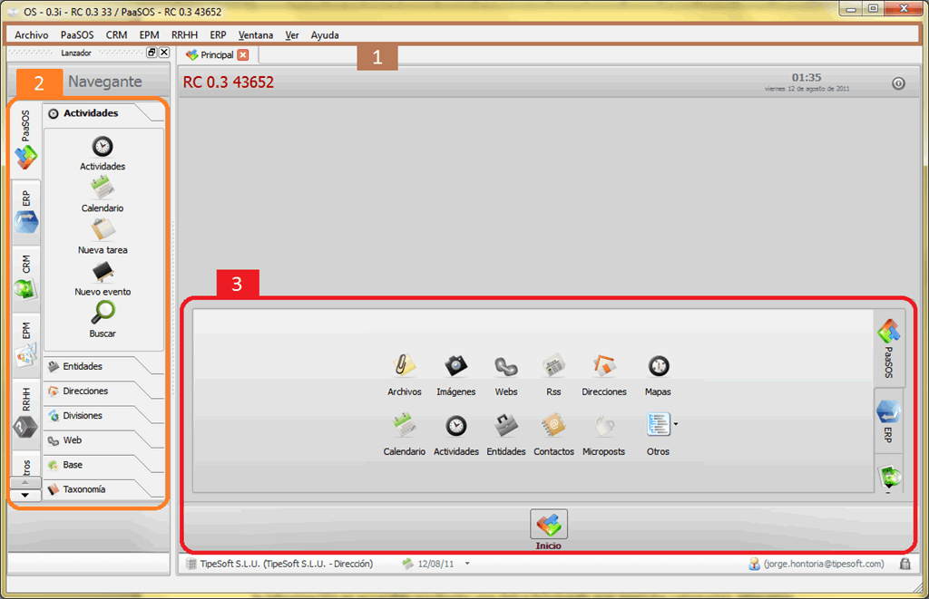This screenshot has width=929, height=599.
Task: Select RRHH vertical tab in left launcher
Action: (25, 412)
